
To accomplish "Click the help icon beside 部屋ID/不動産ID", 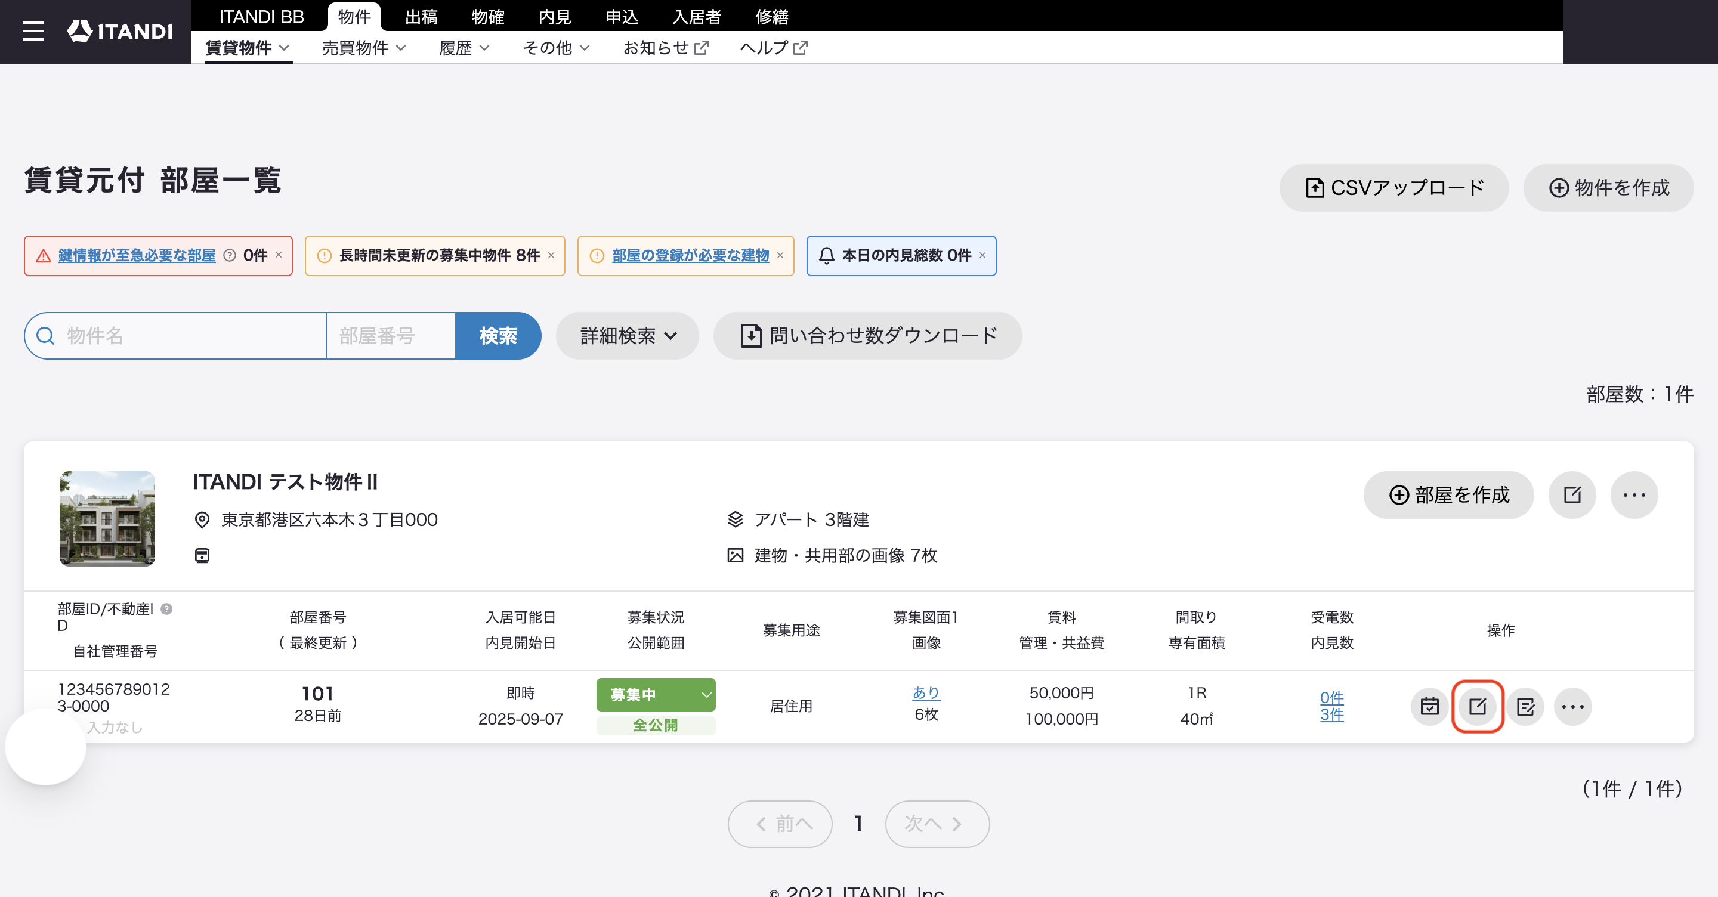I will click(x=167, y=609).
